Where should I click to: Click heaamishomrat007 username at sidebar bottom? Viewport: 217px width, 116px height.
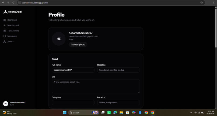(17, 103)
